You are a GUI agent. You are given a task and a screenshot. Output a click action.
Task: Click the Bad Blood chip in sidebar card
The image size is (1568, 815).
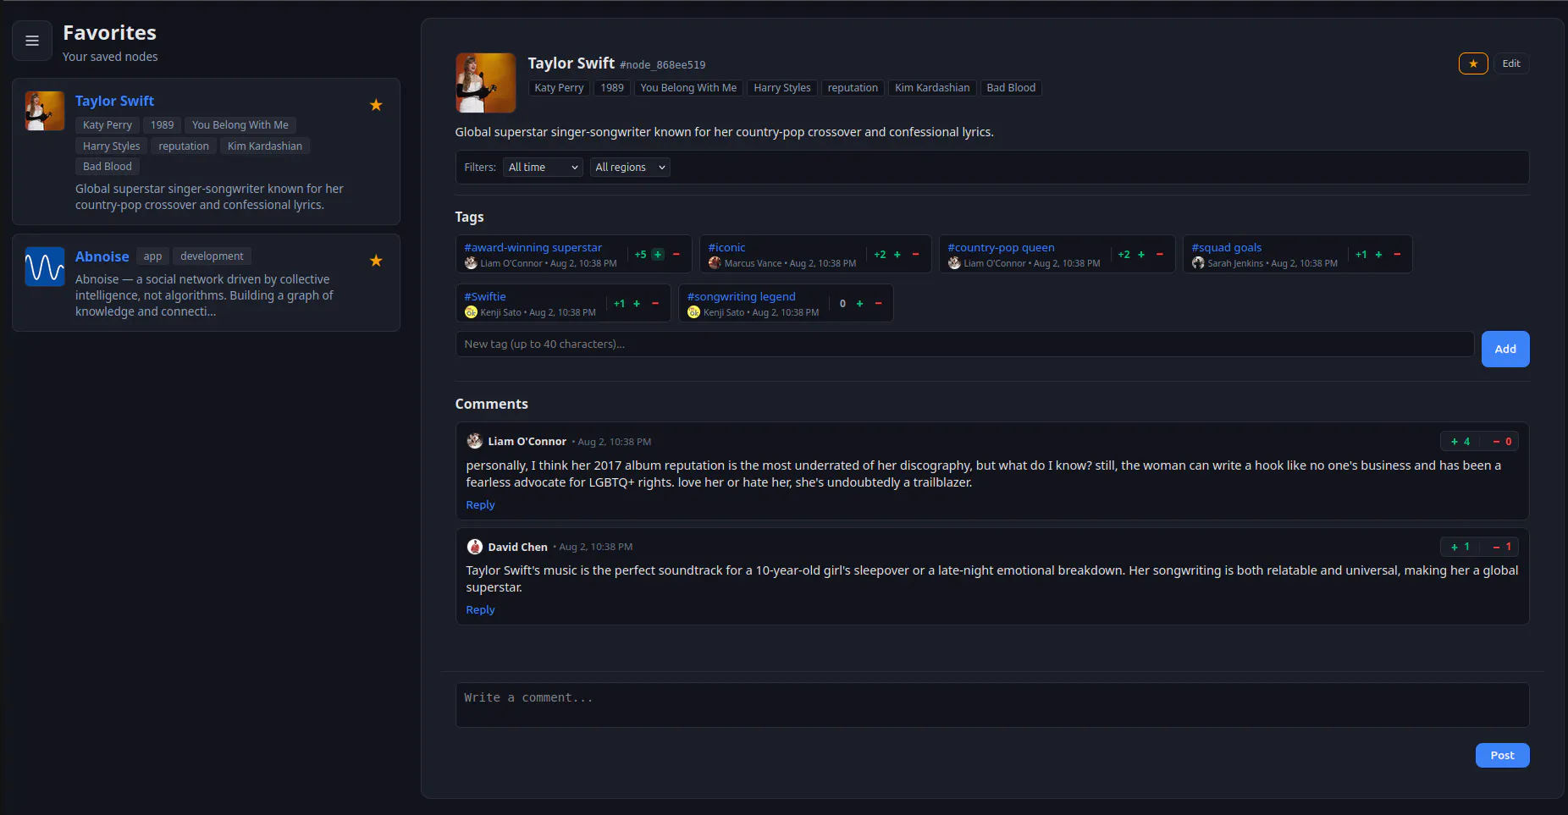(x=108, y=167)
